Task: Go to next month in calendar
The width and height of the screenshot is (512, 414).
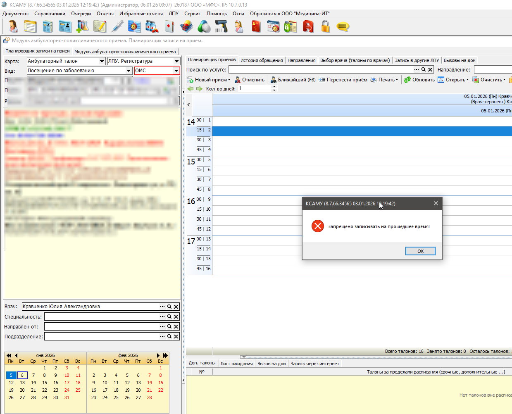Action: click(158, 355)
